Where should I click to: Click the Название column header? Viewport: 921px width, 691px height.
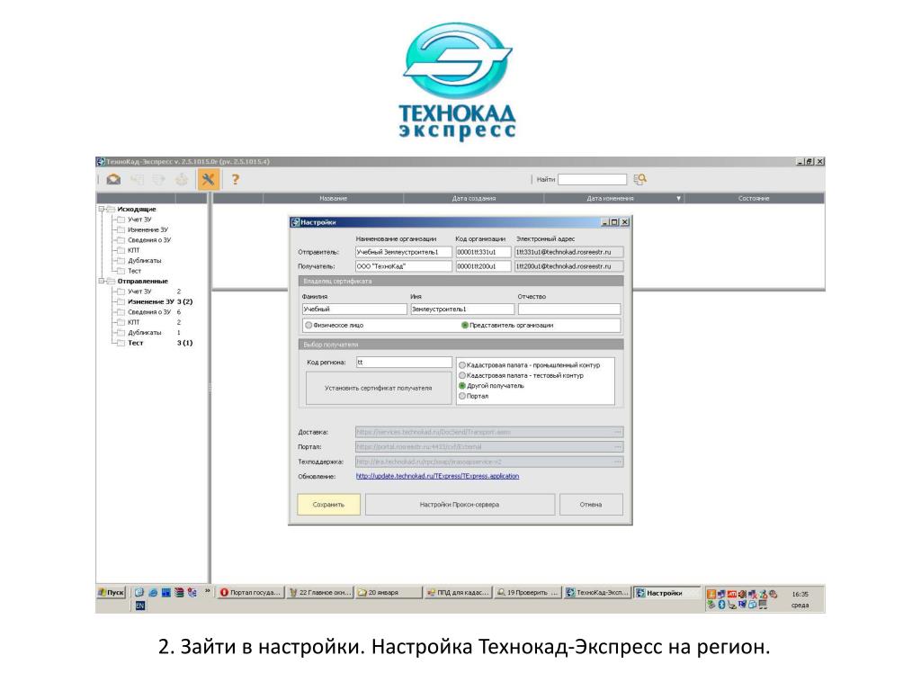click(333, 199)
